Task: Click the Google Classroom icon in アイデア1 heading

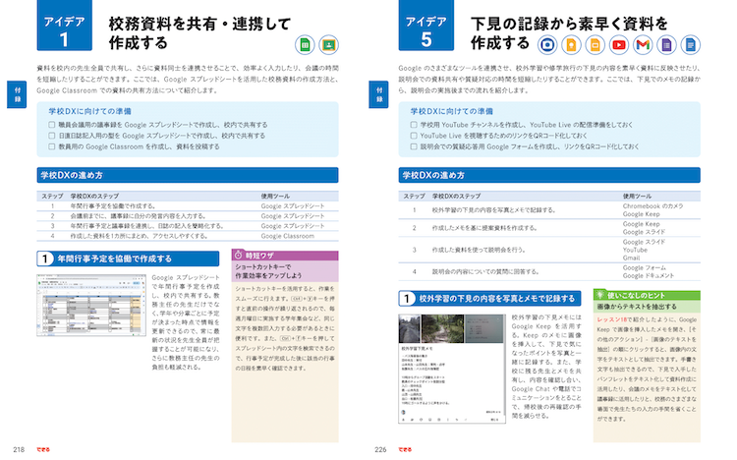Action: click(x=328, y=45)
